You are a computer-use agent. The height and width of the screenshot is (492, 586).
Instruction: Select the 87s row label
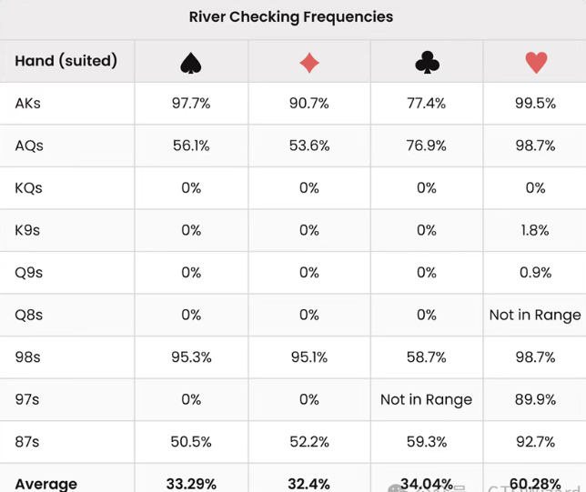click(28, 442)
